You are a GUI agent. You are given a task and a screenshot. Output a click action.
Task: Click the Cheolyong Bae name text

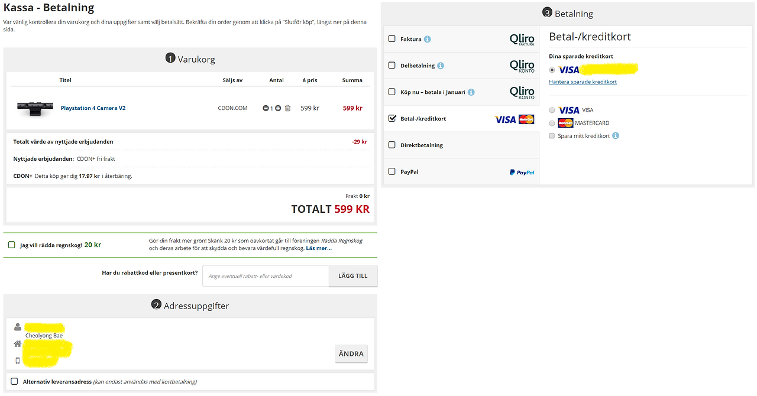pyautogui.click(x=44, y=336)
